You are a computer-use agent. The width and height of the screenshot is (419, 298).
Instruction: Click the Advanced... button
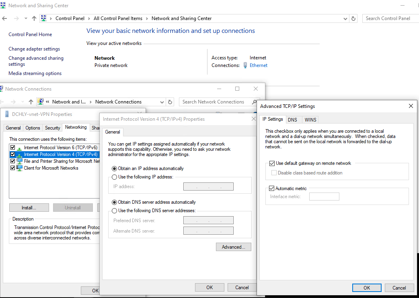pyautogui.click(x=234, y=247)
